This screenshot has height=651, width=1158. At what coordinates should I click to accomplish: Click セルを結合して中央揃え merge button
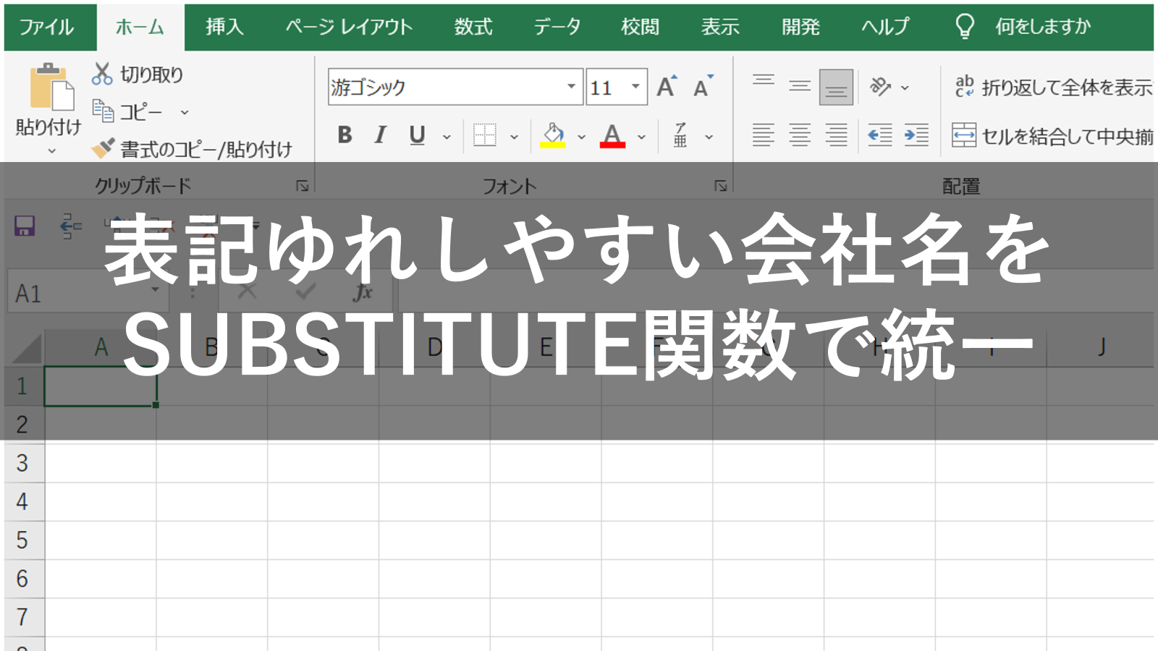tap(1053, 135)
